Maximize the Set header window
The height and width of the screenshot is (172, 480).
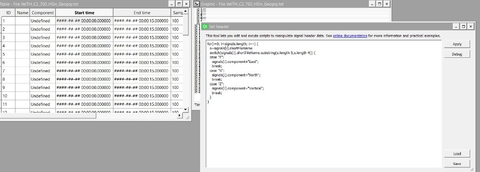(464, 27)
